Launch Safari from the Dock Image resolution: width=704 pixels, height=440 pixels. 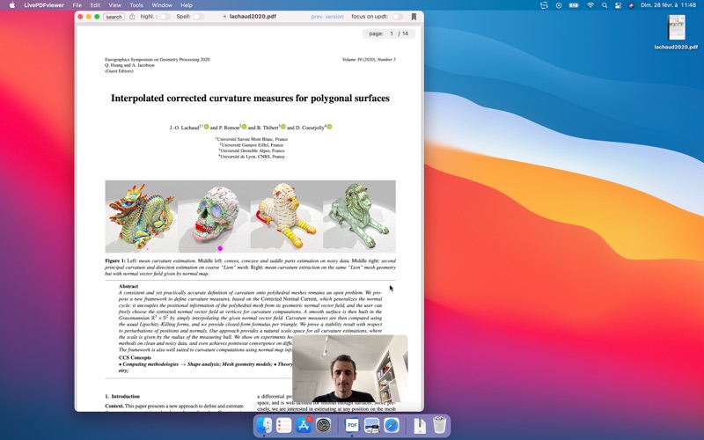click(392, 425)
